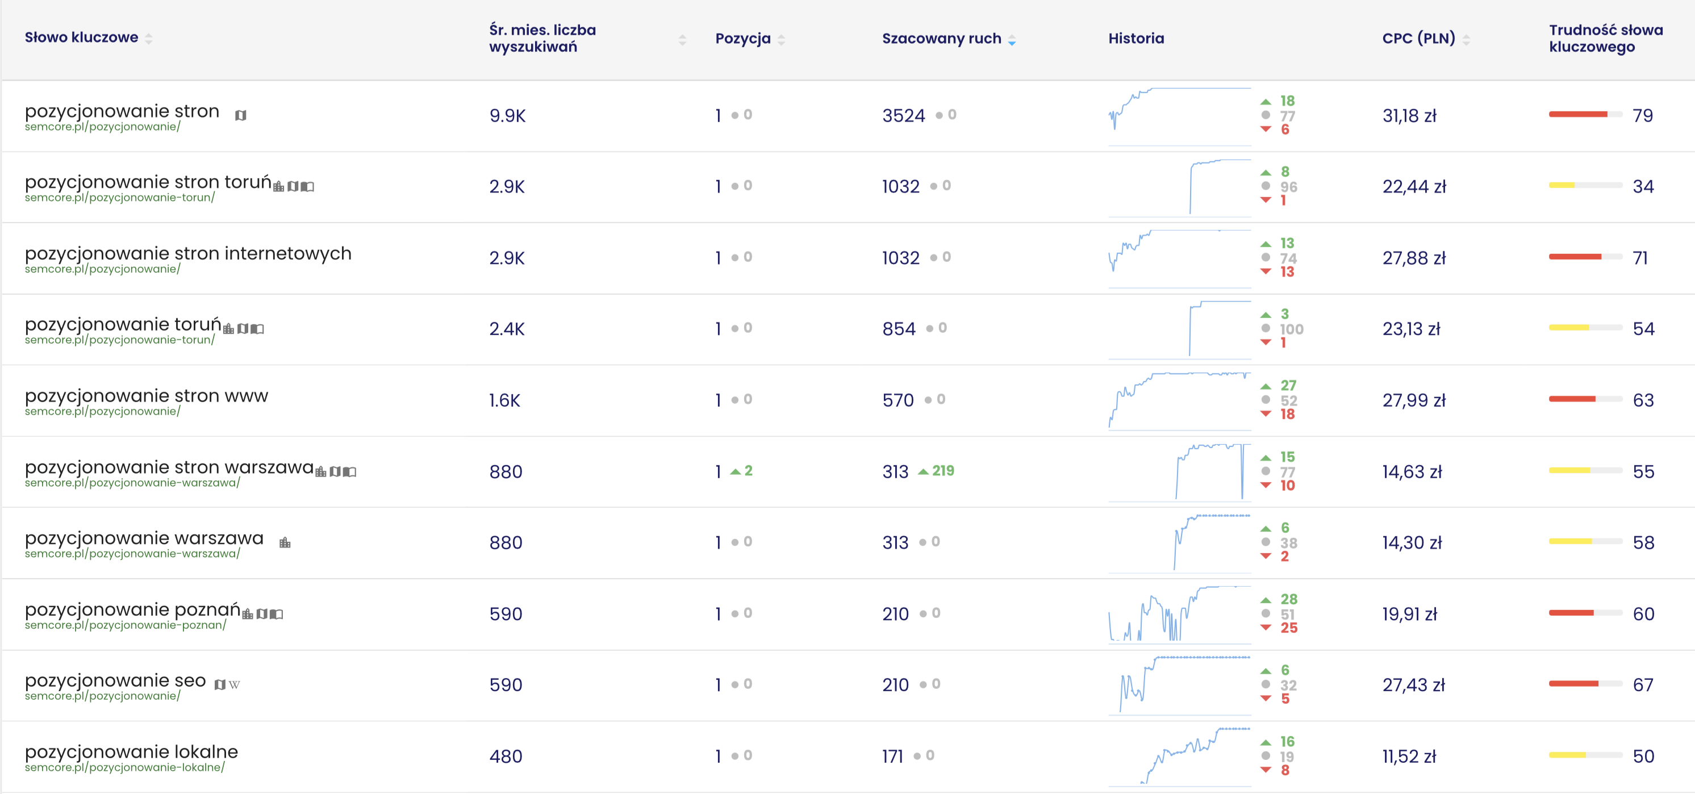Click the Wikipedia W icon by 'pozycjonowanie seo'

tap(234, 685)
